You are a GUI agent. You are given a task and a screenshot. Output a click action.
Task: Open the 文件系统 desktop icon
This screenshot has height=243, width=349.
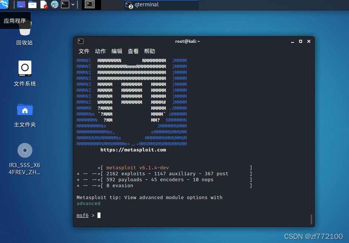click(25, 73)
